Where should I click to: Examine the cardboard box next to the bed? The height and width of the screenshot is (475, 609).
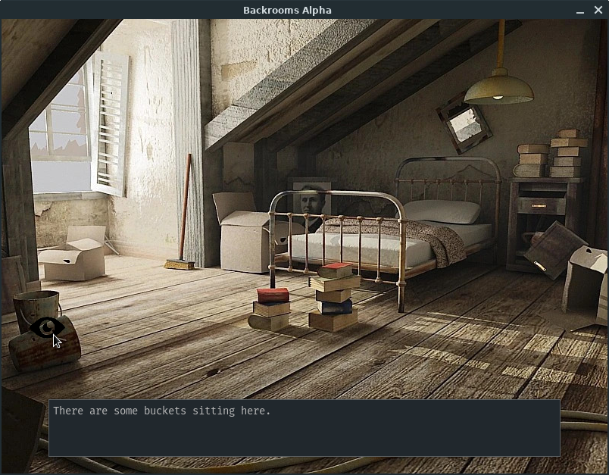[x=245, y=233]
